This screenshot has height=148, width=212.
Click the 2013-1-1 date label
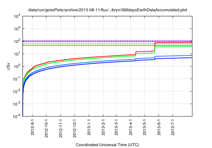[89, 127]
